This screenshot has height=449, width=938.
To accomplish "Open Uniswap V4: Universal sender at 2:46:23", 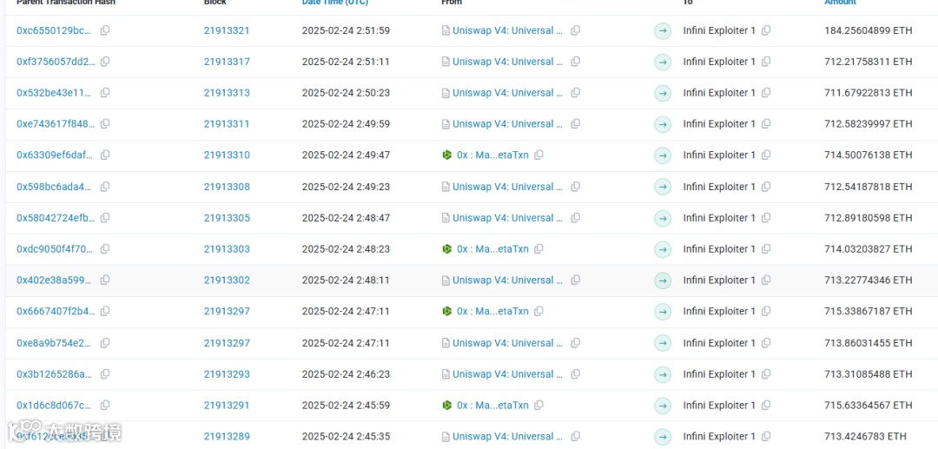I will [507, 374].
